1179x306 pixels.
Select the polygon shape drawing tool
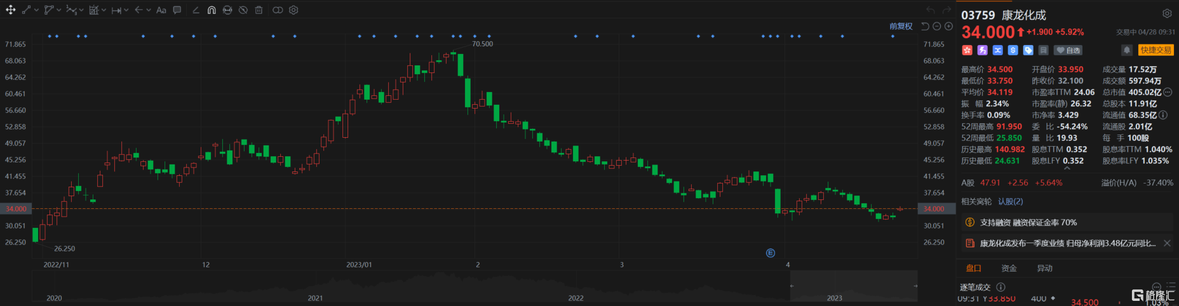[49, 10]
